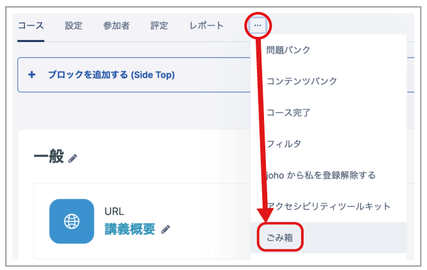Screen dimensions: 427x270
Task: Open 問題バンク menu entry
Action: coord(329,50)
